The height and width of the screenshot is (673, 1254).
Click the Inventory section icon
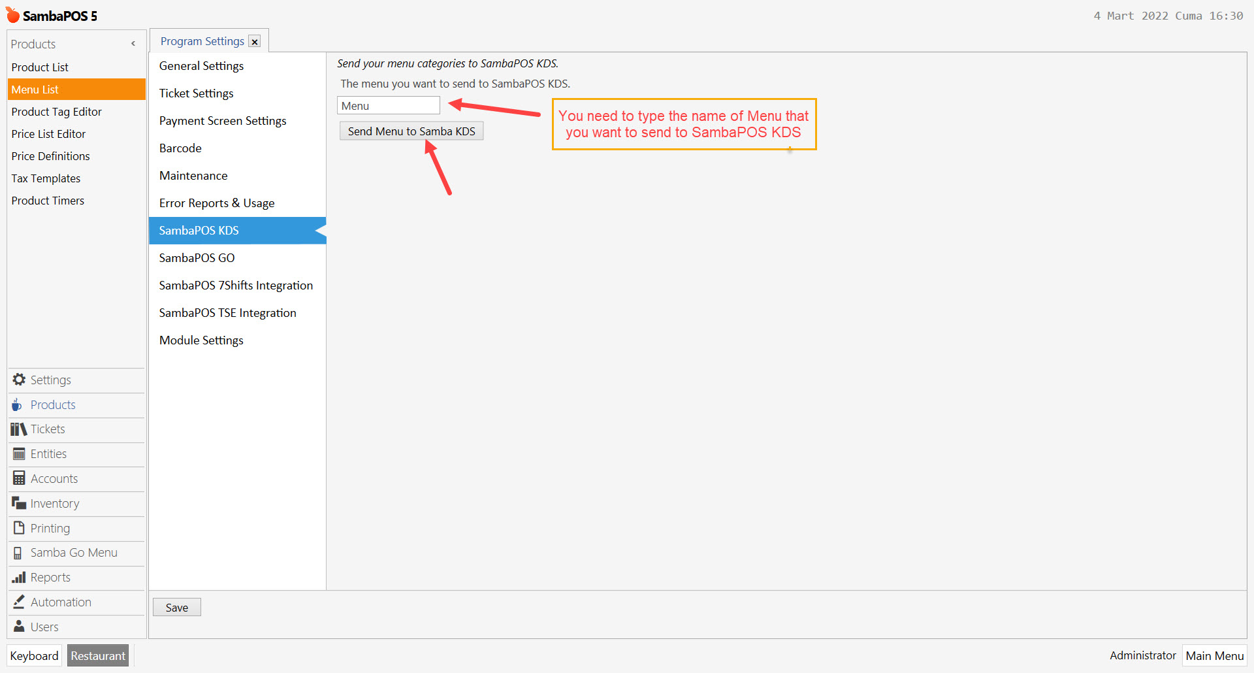18,503
